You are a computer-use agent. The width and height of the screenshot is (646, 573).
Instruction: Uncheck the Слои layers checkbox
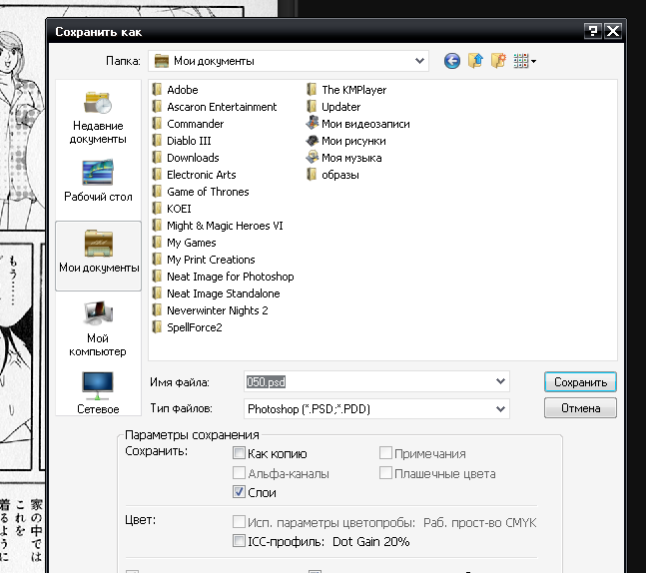[239, 492]
